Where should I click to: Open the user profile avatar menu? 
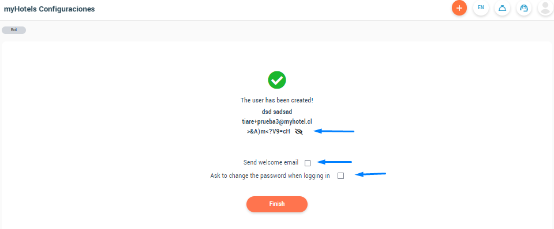pyautogui.click(x=545, y=7)
